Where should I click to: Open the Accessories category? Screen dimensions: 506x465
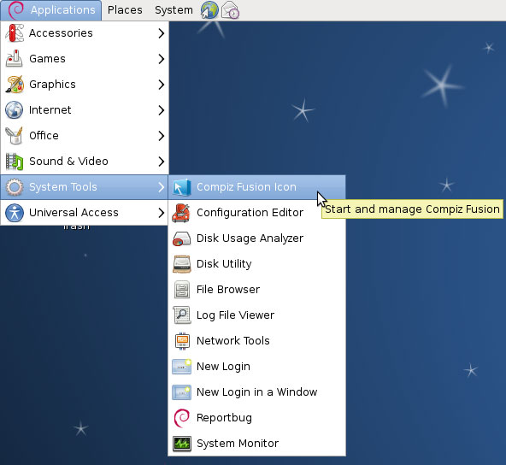click(85, 33)
